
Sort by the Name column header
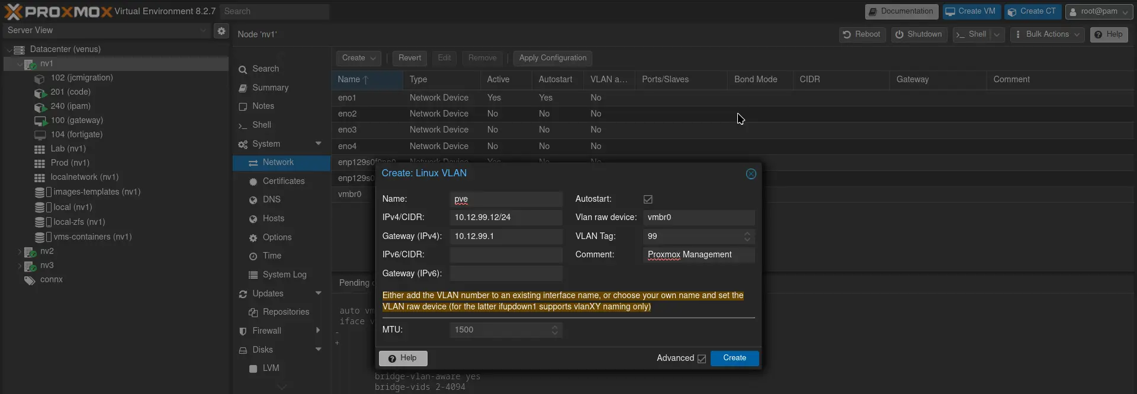click(x=367, y=80)
